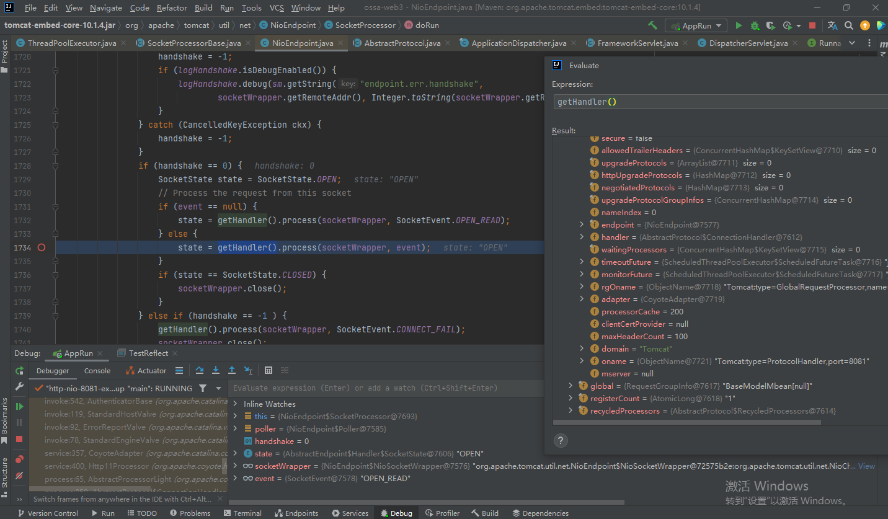Click the Rerun AppRun icon in Debug panel
Image resolution: width=888 pixels, height=519 pixels.
(x=19, y=371)
